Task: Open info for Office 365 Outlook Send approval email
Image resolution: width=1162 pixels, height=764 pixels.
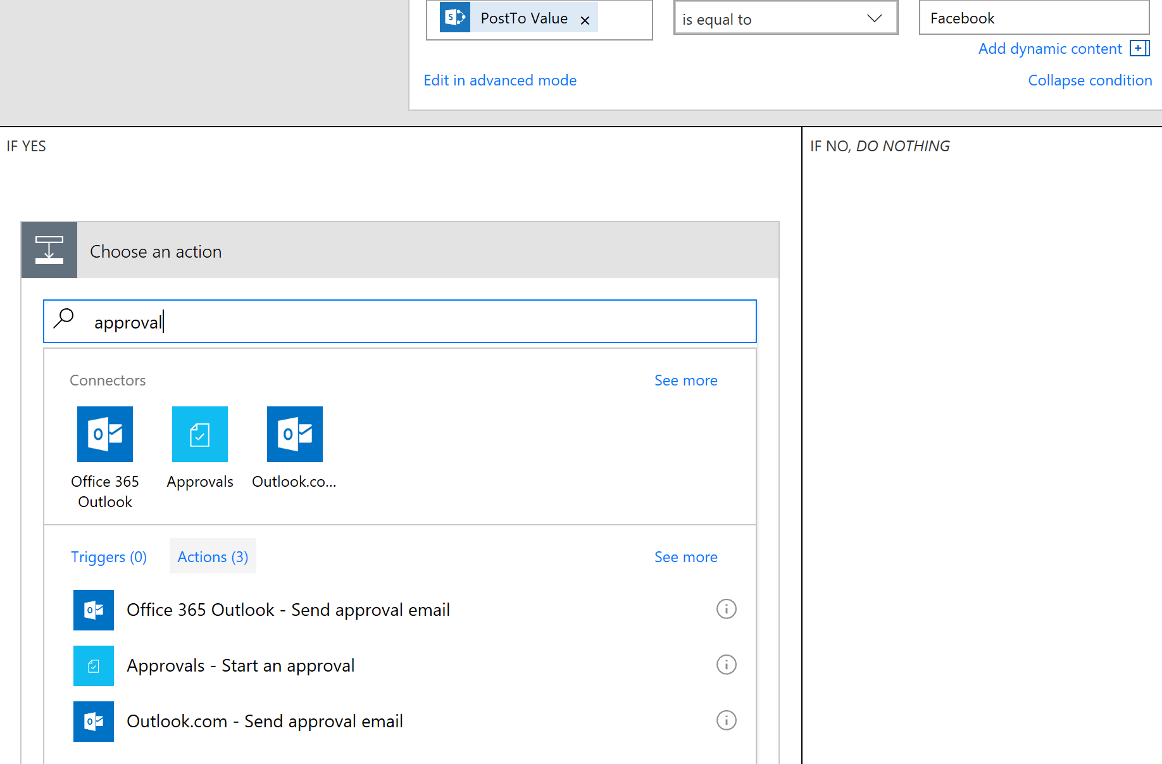Action: pyautogui.click(x=726, y=609)
